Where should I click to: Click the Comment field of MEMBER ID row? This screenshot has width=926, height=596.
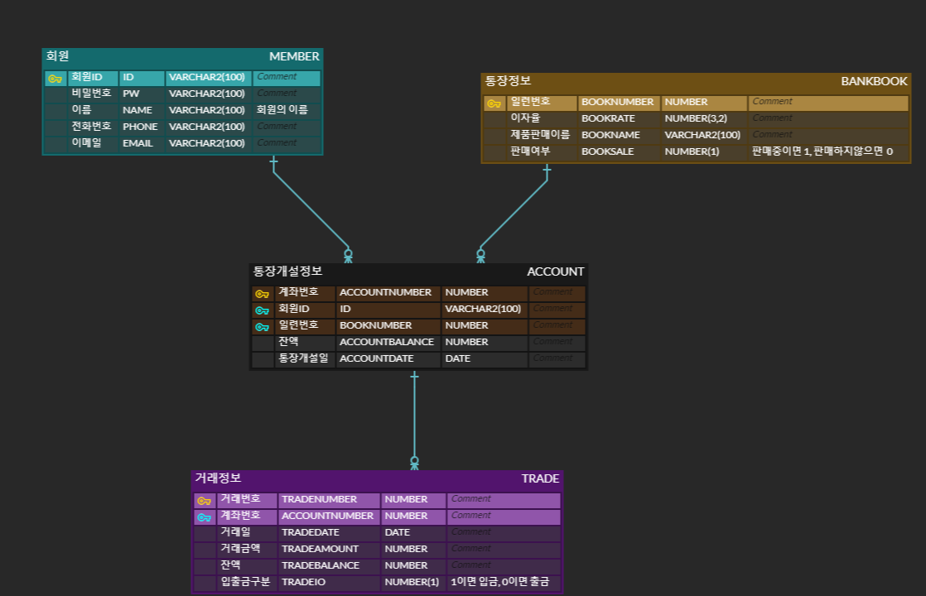(287, 77)
